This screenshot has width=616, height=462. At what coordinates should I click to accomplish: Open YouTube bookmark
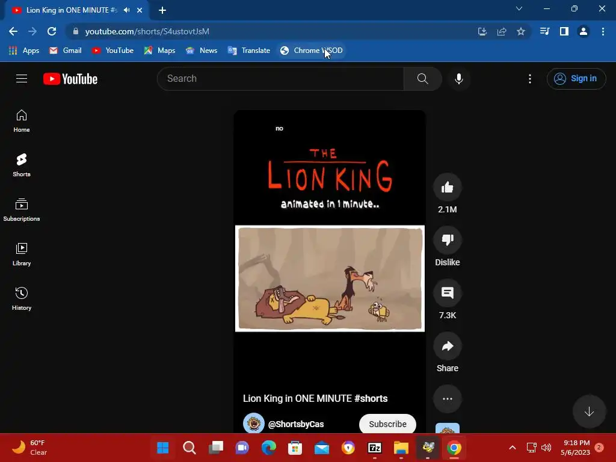point(112,51)
